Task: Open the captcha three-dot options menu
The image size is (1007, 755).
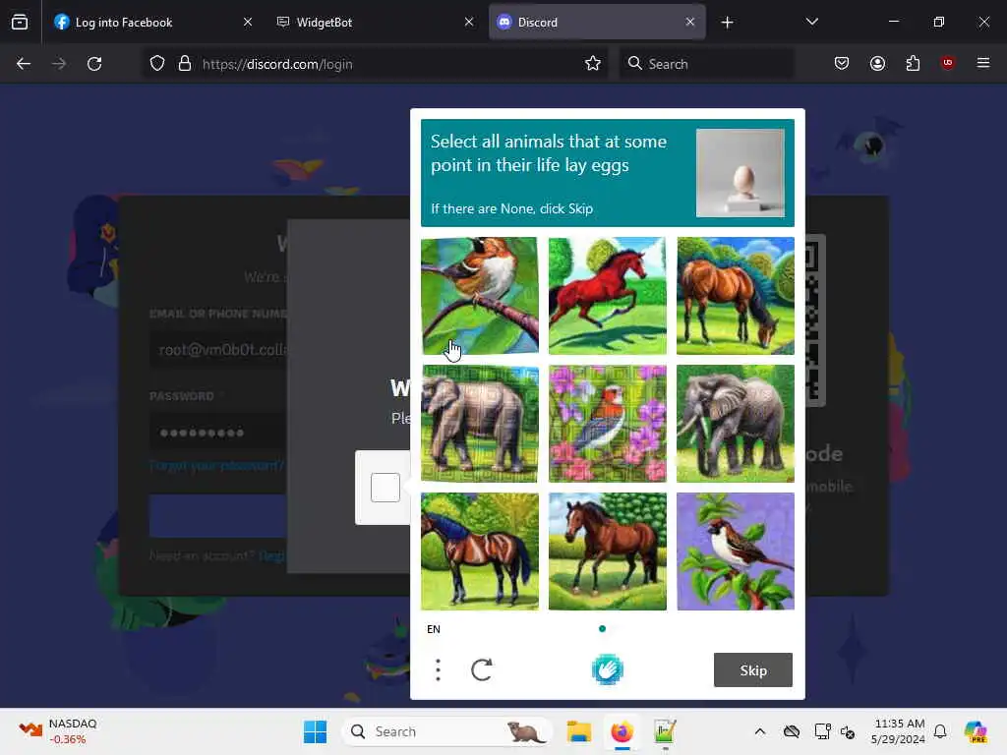Action: [x=438, y=669]
